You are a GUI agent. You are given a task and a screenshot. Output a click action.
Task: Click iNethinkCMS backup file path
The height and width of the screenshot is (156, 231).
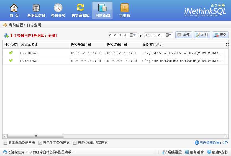(x=182, y=61)
